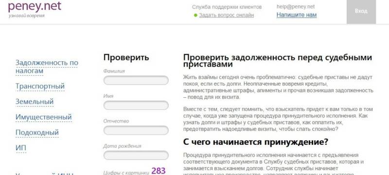Click the green online status dot
This screenshot has height=175, width=389.
[195, 16]
